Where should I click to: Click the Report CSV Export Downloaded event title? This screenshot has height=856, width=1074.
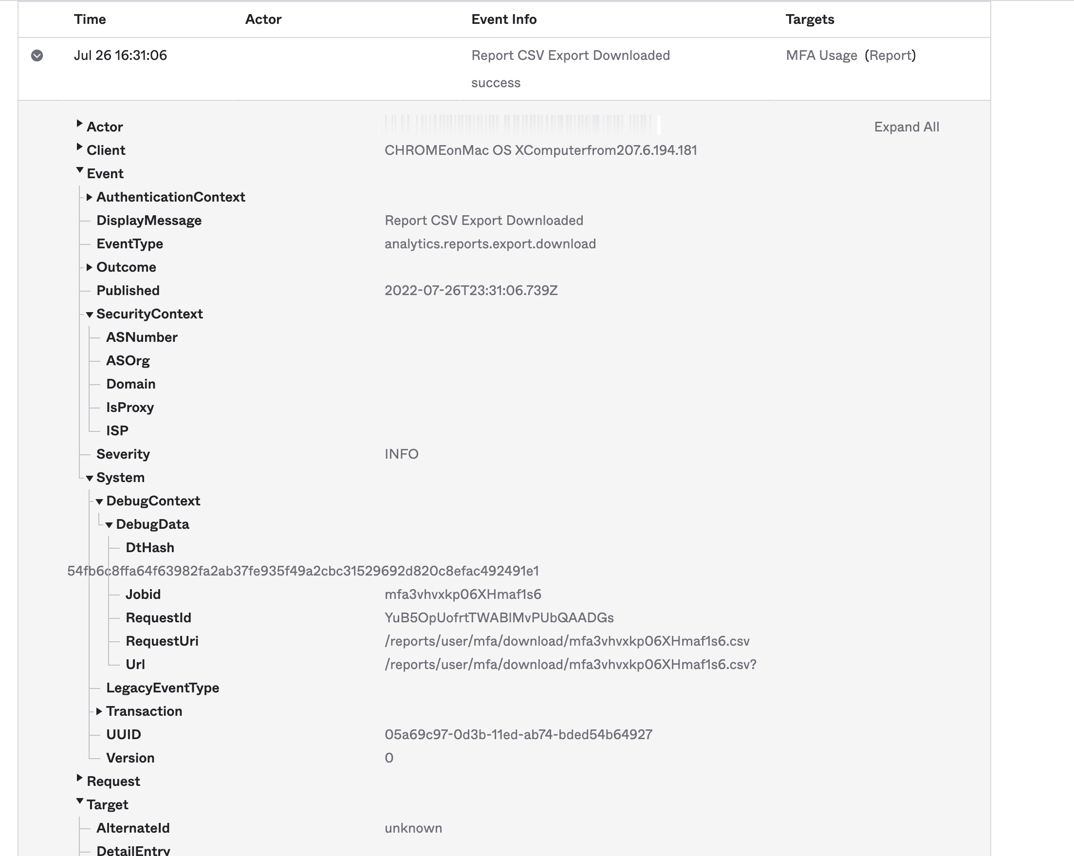click(571, 56)
